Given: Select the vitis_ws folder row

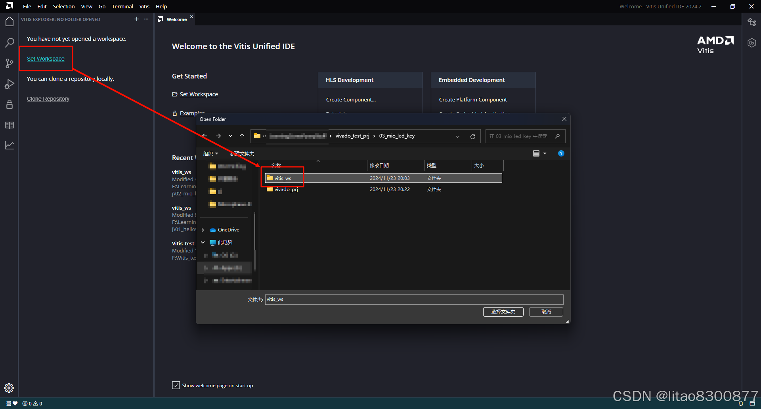Looking at the screenshot, I should [x=384, y=178].
